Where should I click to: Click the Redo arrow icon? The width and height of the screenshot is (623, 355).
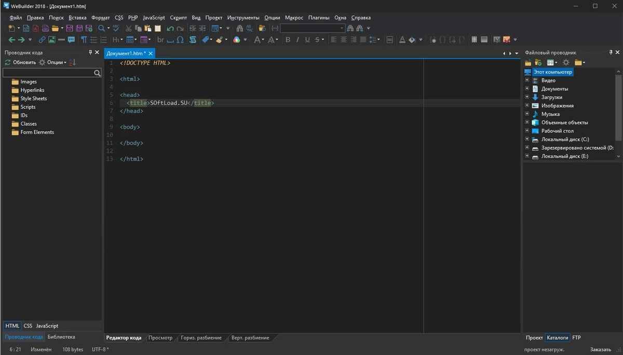[x=180, y=28]
